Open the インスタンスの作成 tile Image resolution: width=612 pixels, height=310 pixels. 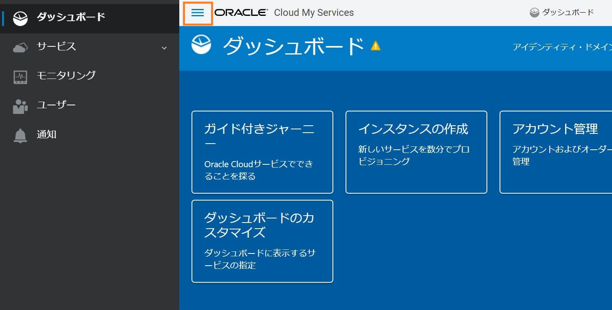[416, 152]
